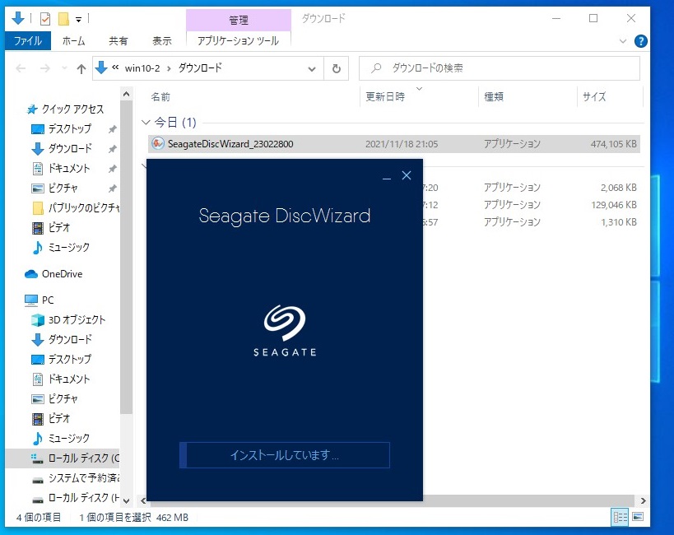Open Videos icon under PC
The width and height of the screenshot is (674, 535).
38,418
